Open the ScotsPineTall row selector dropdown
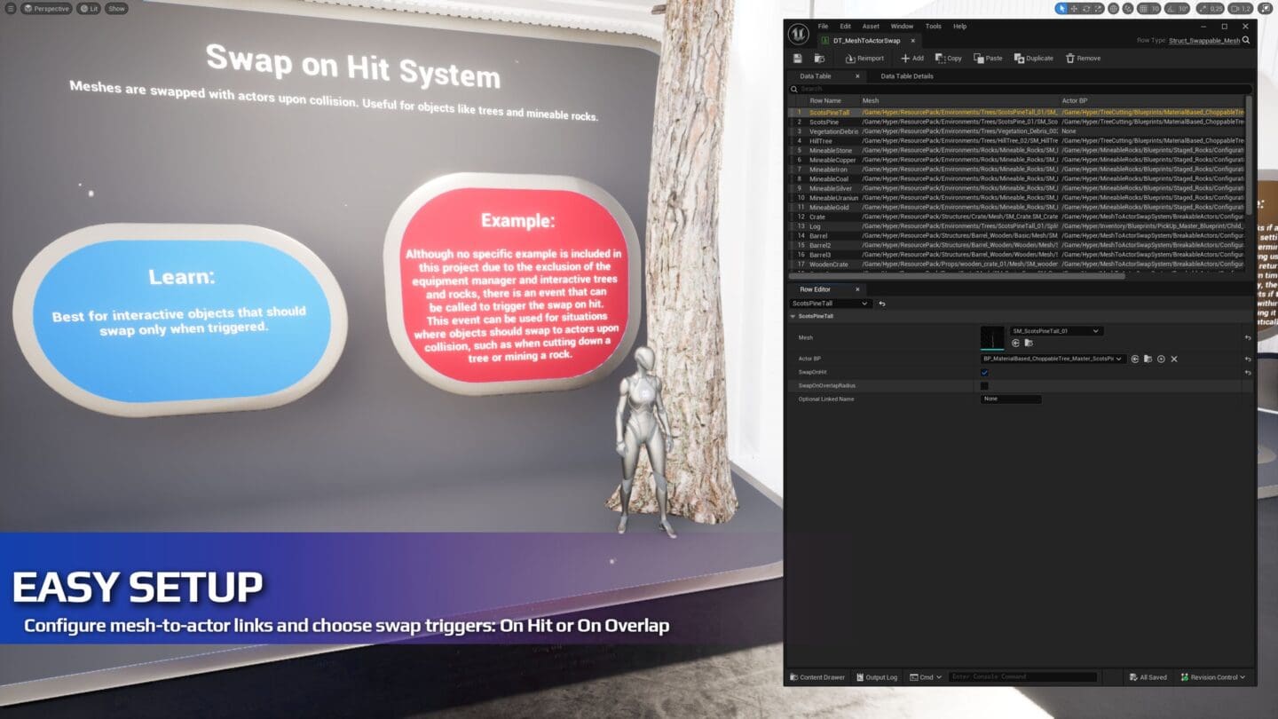 pos(830,304)
